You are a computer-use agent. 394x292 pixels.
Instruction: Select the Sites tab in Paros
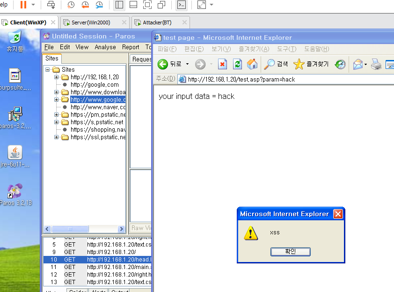(52, 59)
